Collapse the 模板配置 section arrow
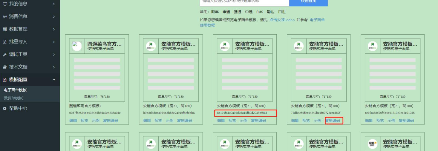 [54, 80]
